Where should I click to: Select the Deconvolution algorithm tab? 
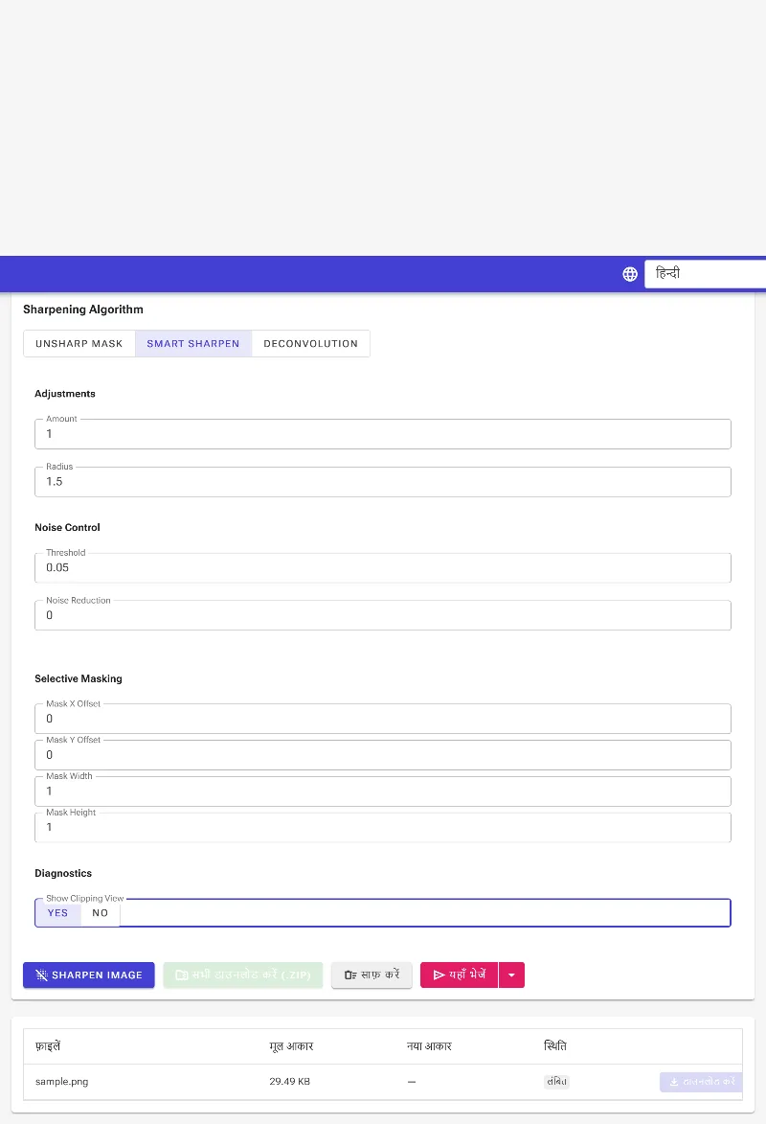pyautogui.click(x=310, y=343)
